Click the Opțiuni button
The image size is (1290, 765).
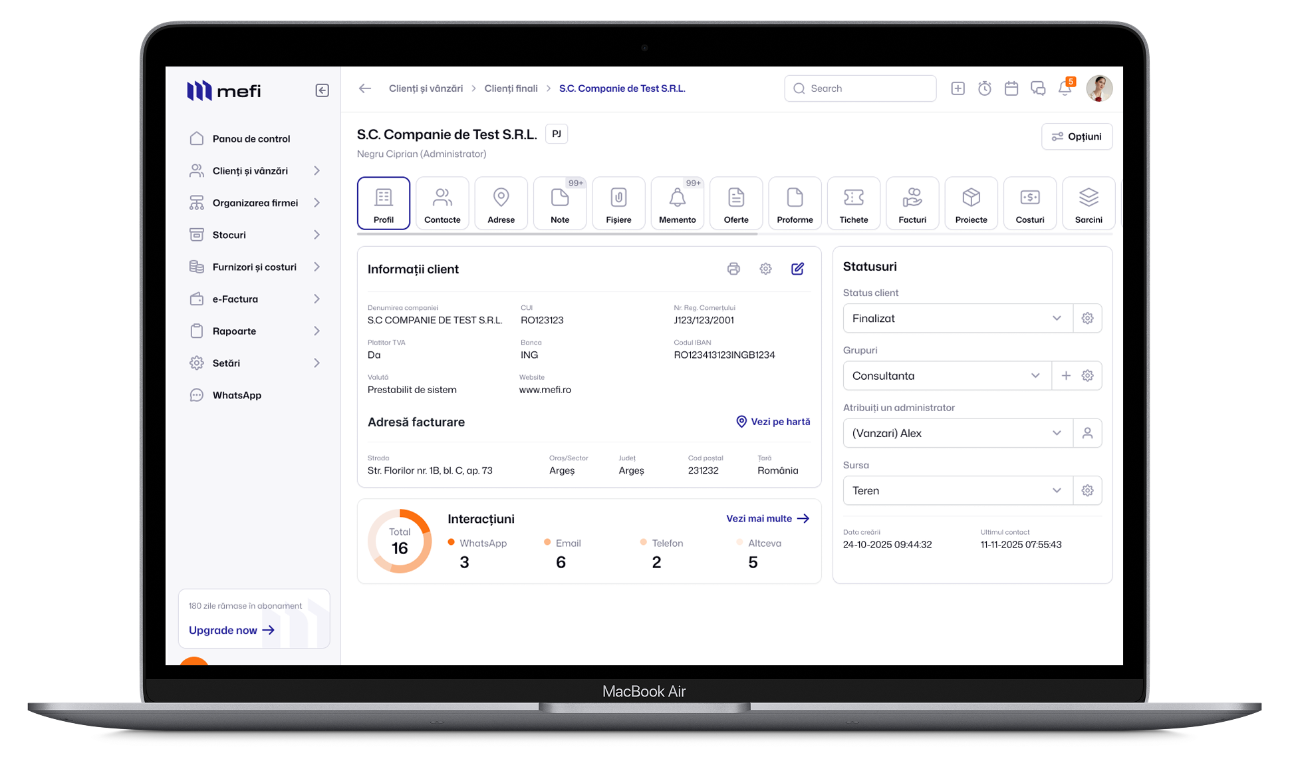[x=1077, y=136]
